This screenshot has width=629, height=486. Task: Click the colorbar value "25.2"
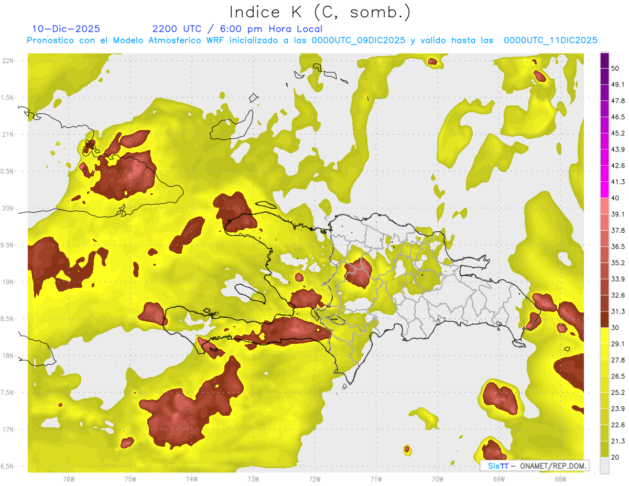(618, 393)
